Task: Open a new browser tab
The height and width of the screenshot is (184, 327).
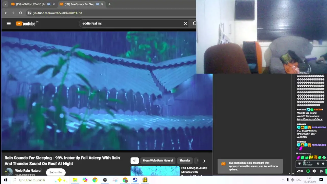Action: click(110, 4)
